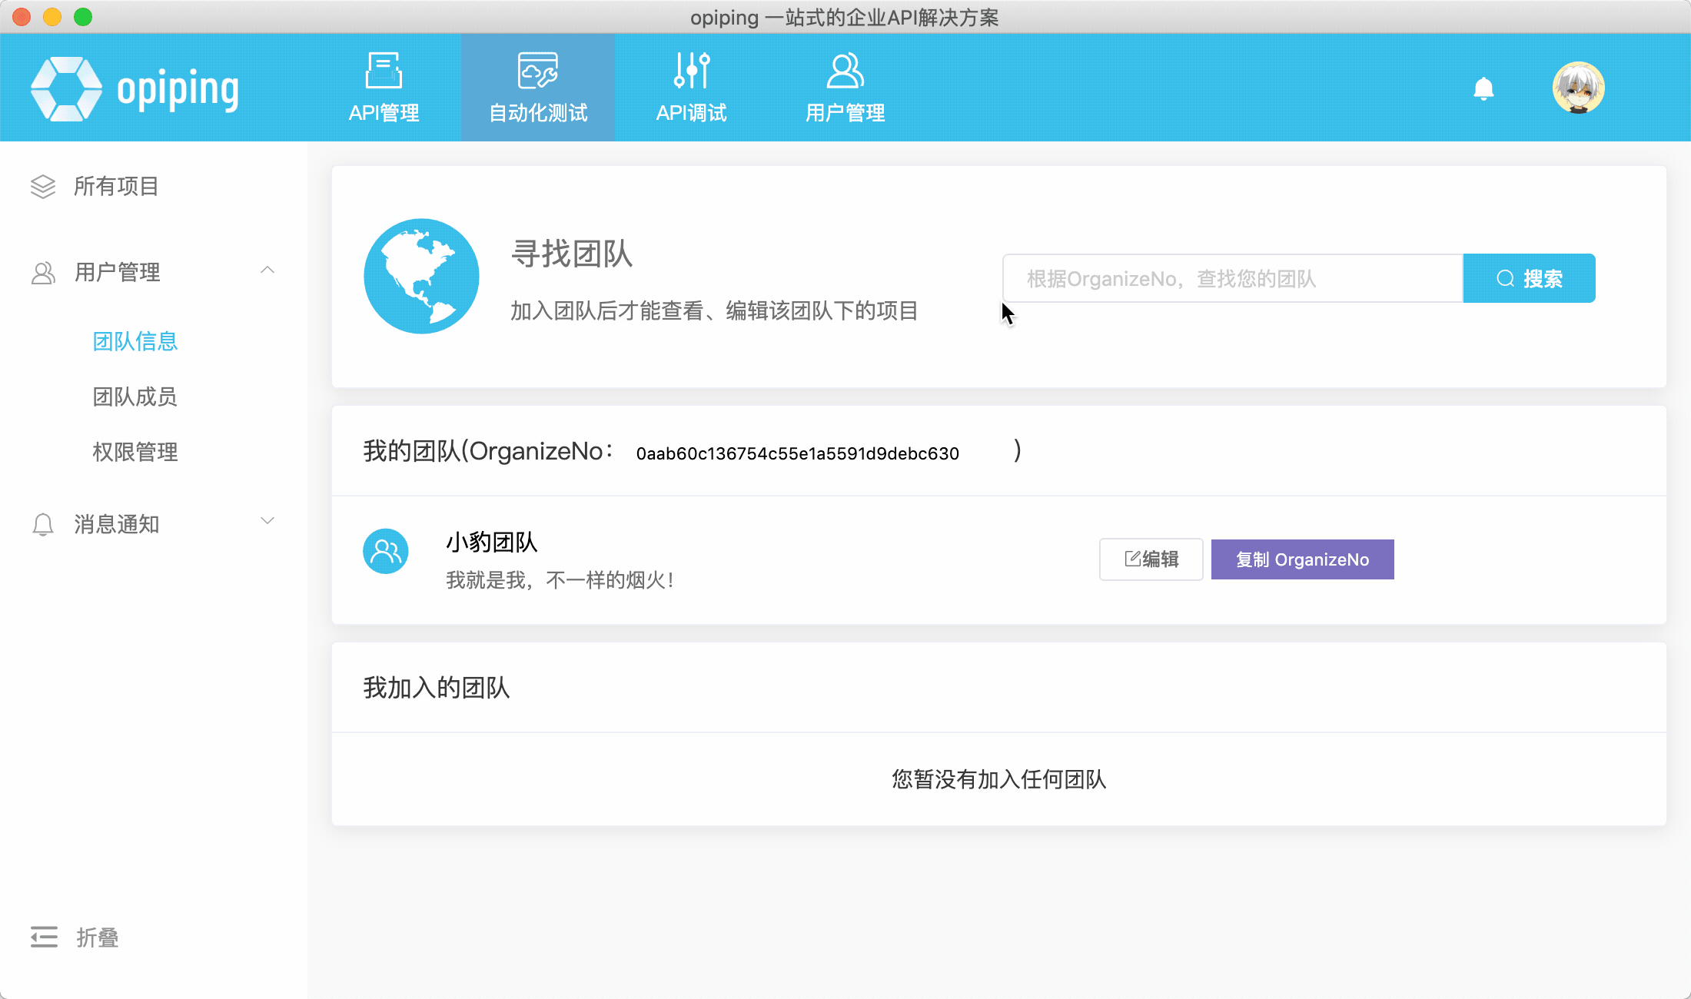Click the opiping hexagon logo
The height and width of the screenshot is (999, 1691).
(66, 88)
